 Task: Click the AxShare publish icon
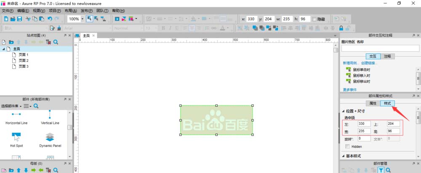pyautogui.click(x=124, y=19)
